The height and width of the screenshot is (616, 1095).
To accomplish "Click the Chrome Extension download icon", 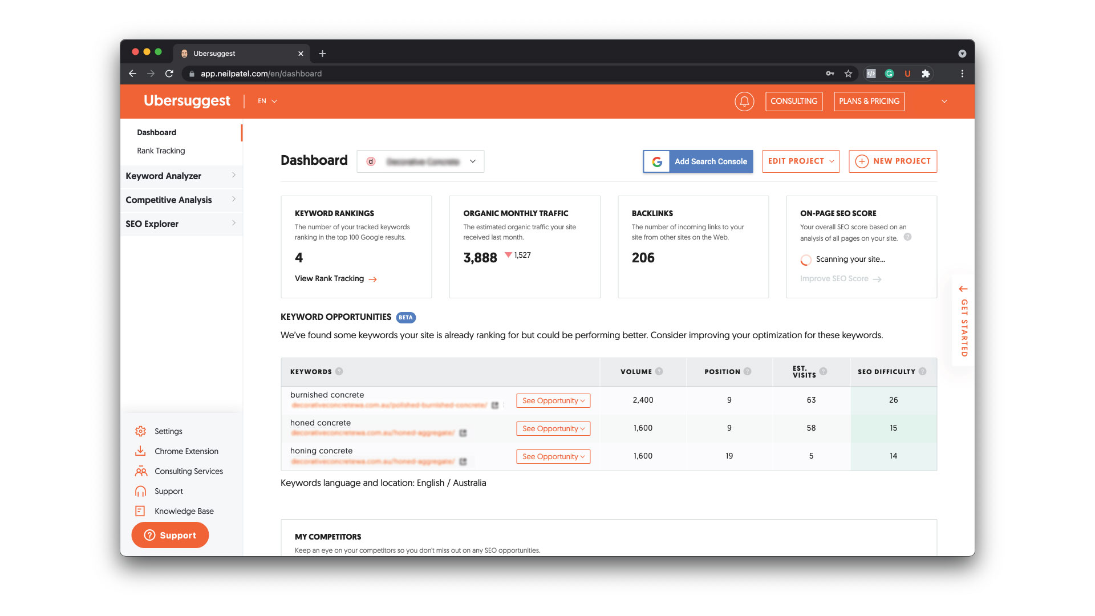I will [x=140, y=451].
